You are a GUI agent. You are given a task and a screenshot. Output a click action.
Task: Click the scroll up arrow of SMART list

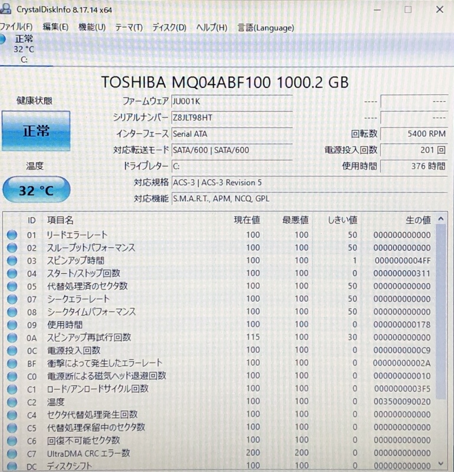[x=441, y=219]
